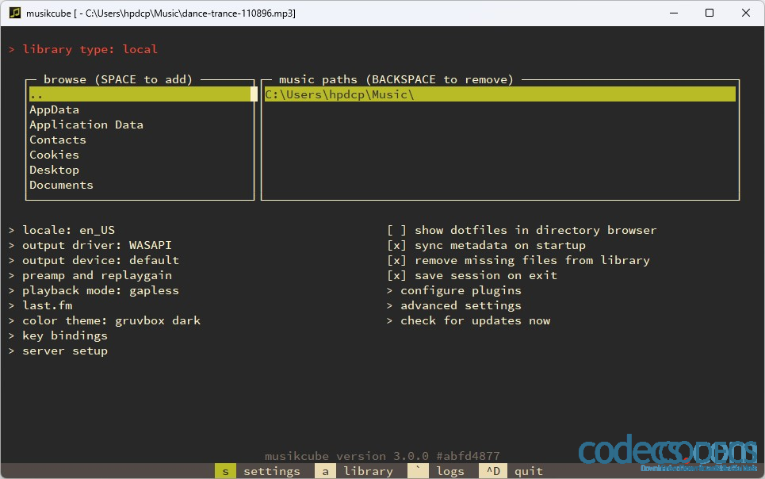Open the last.fm settings
The width and height of the screenshot is (765, 479).
tap(40, 305)
